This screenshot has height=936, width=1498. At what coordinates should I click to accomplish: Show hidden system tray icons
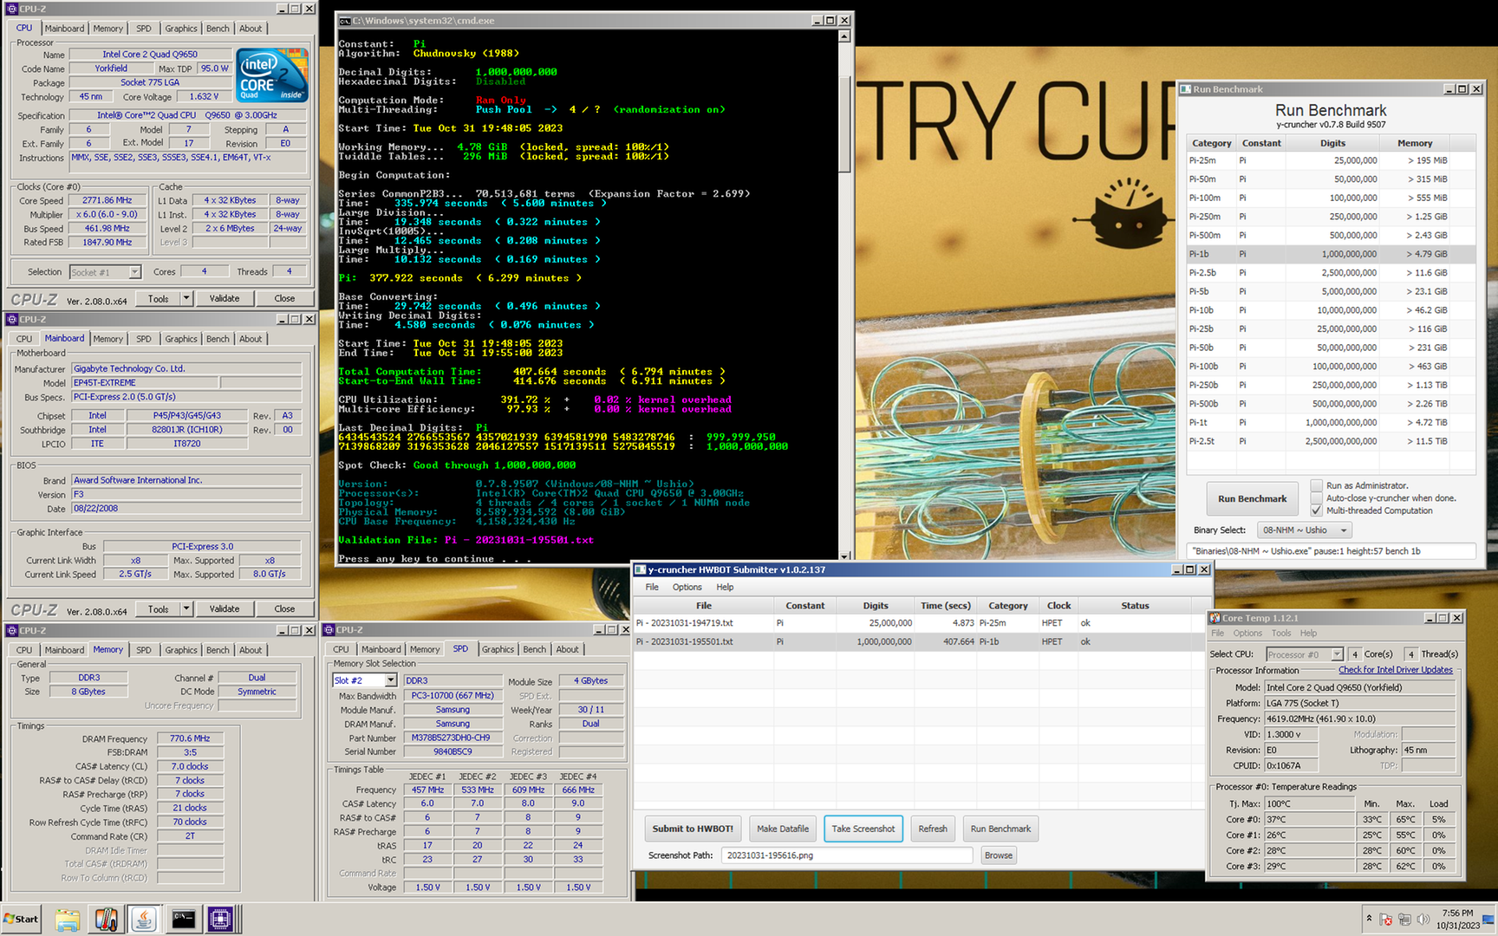point(1369,919)
